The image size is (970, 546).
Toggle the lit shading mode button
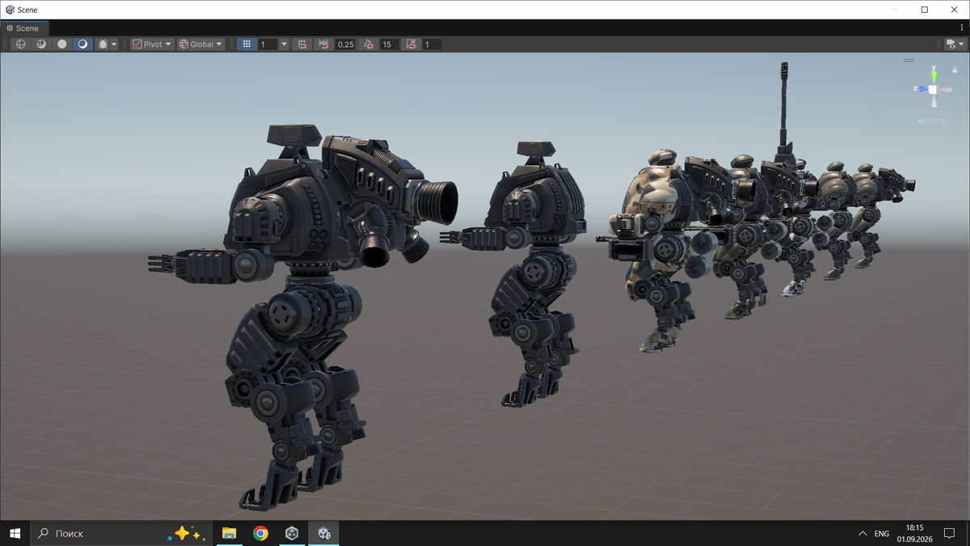[x=82, y=44]
